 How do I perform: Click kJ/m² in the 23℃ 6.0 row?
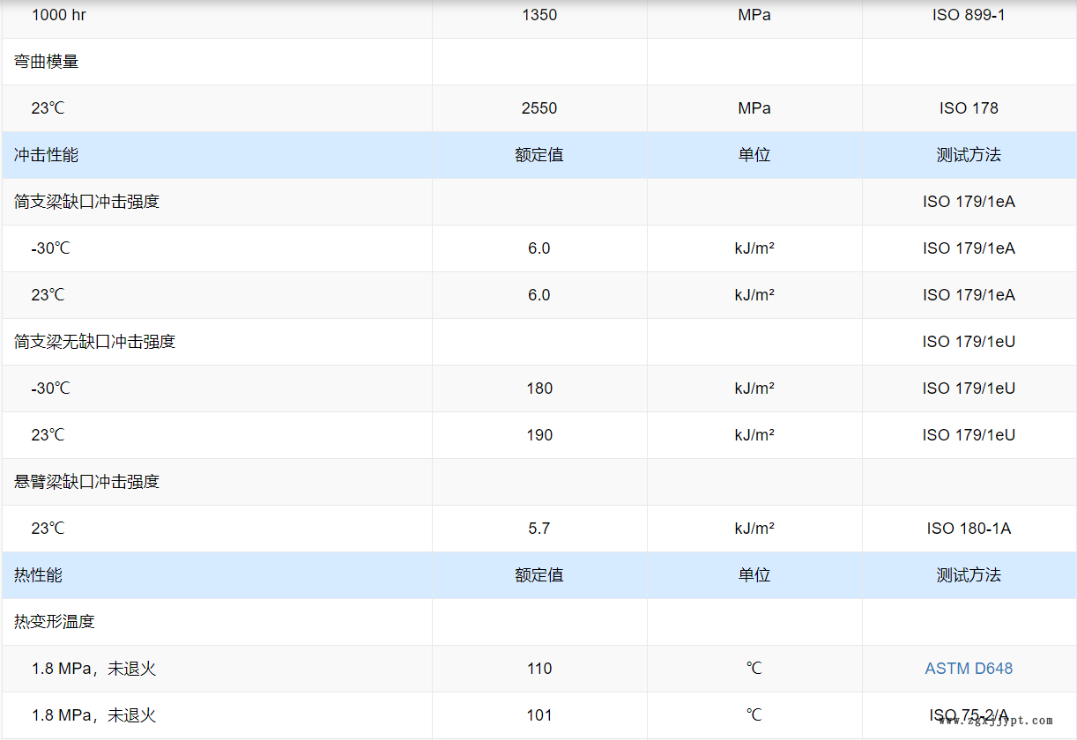pyautogui.click(x=754, y=295)
